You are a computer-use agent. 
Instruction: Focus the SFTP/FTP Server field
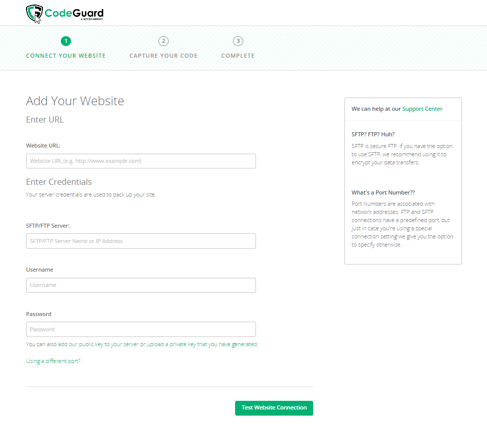pyautogui.click(x=141, y=240)
